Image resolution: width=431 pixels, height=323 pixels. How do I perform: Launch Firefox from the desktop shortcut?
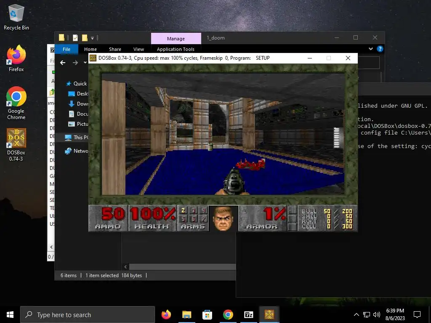pos(16,58)
